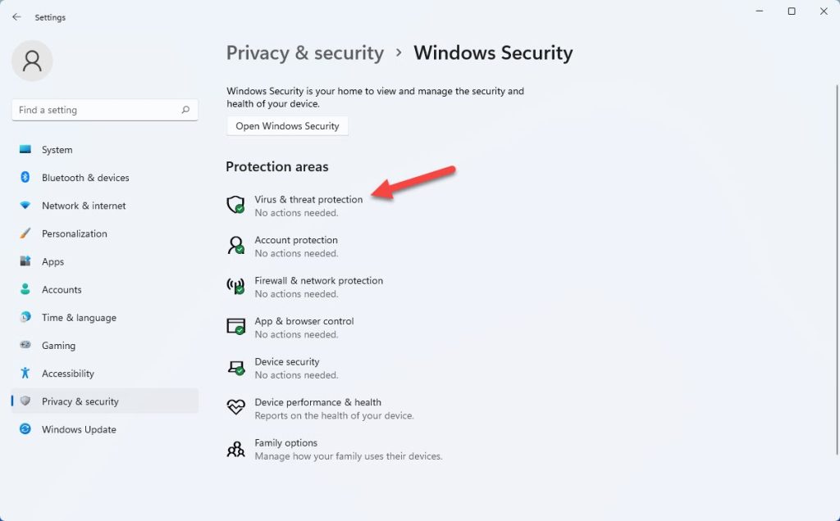This screenshot has width=840, height=521.
Task: Open Windows Security button
Action: coord(287,126)
